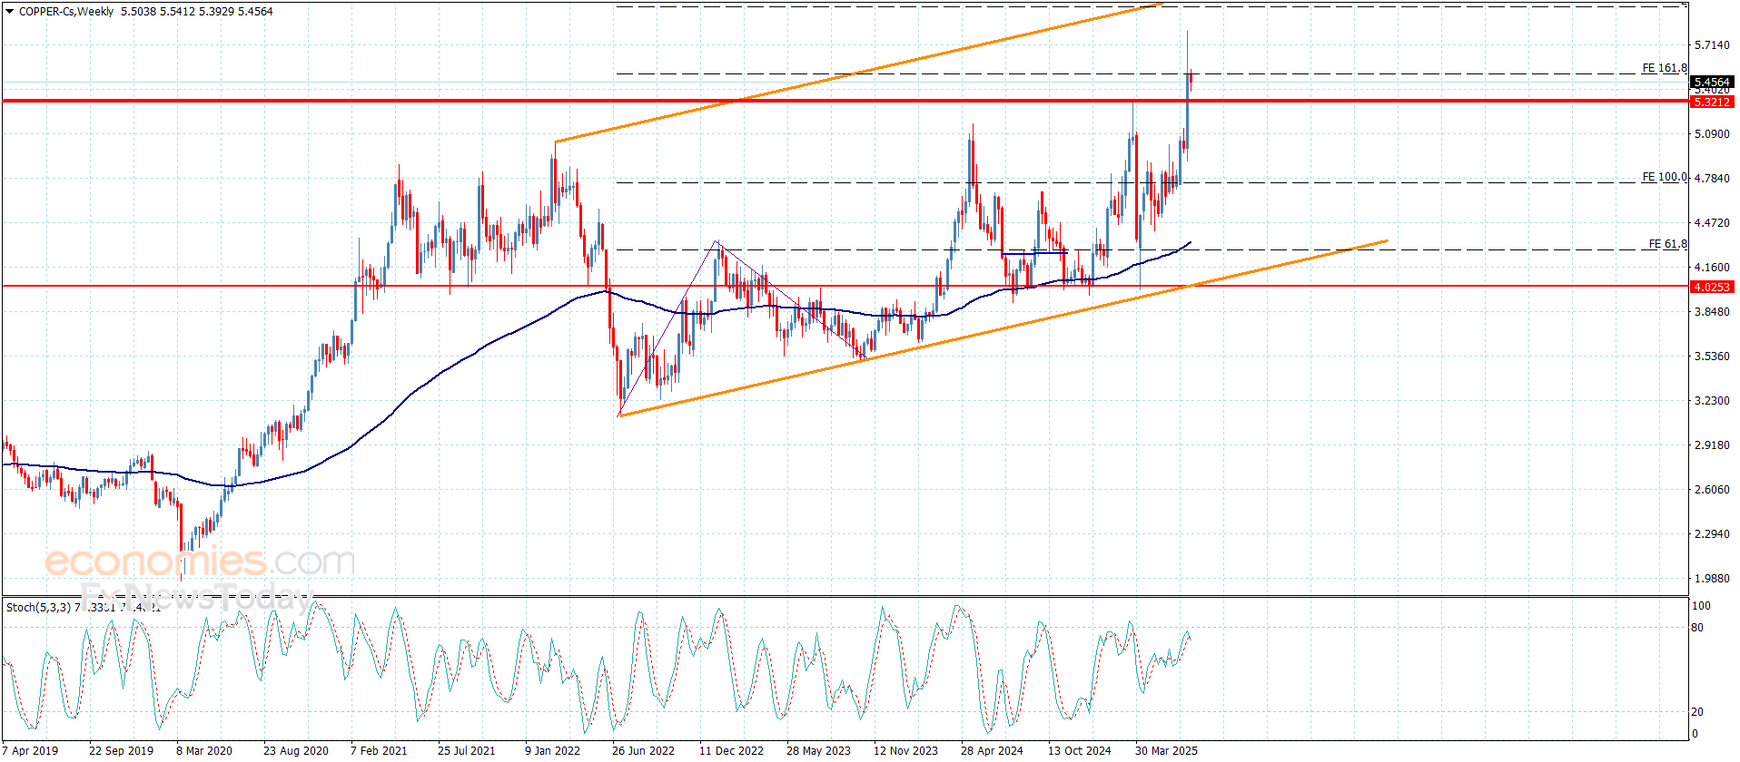Click the 3.5360 price axis value

point(1712,356)
